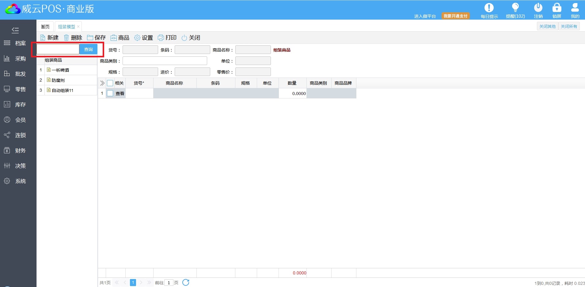The height and width of the screenshot is (287, 585).
Task: Collapse the left sidebar menu icon
Action: [x=15, y=30]
